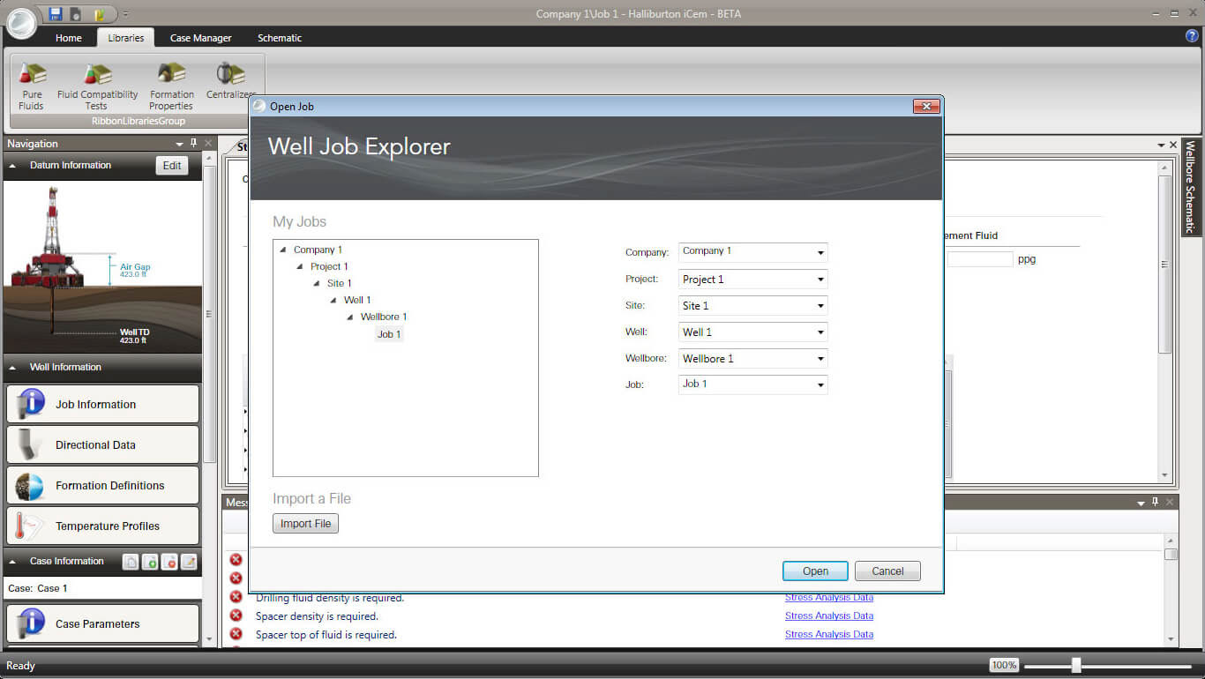Switch to the Home ribbon tab
Screen dimensions: 1205x679
(x=69, y=38)
